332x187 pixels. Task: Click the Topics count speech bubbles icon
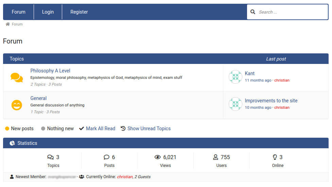50,157
